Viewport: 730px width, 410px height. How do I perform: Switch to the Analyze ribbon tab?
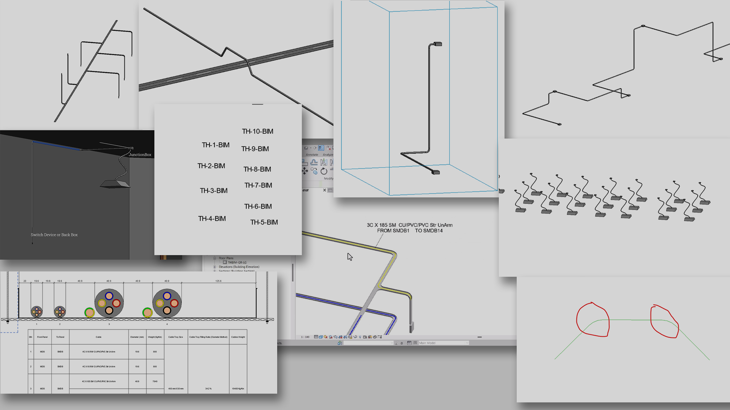tap(328, 155)
